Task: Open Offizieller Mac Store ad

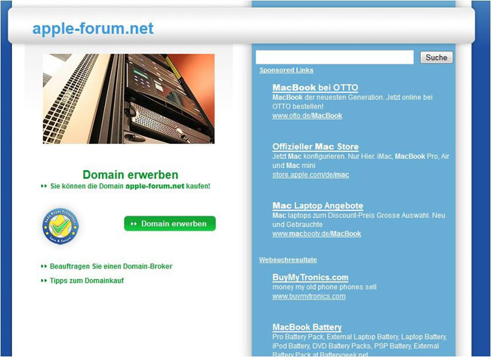Action: coord(315,147)
